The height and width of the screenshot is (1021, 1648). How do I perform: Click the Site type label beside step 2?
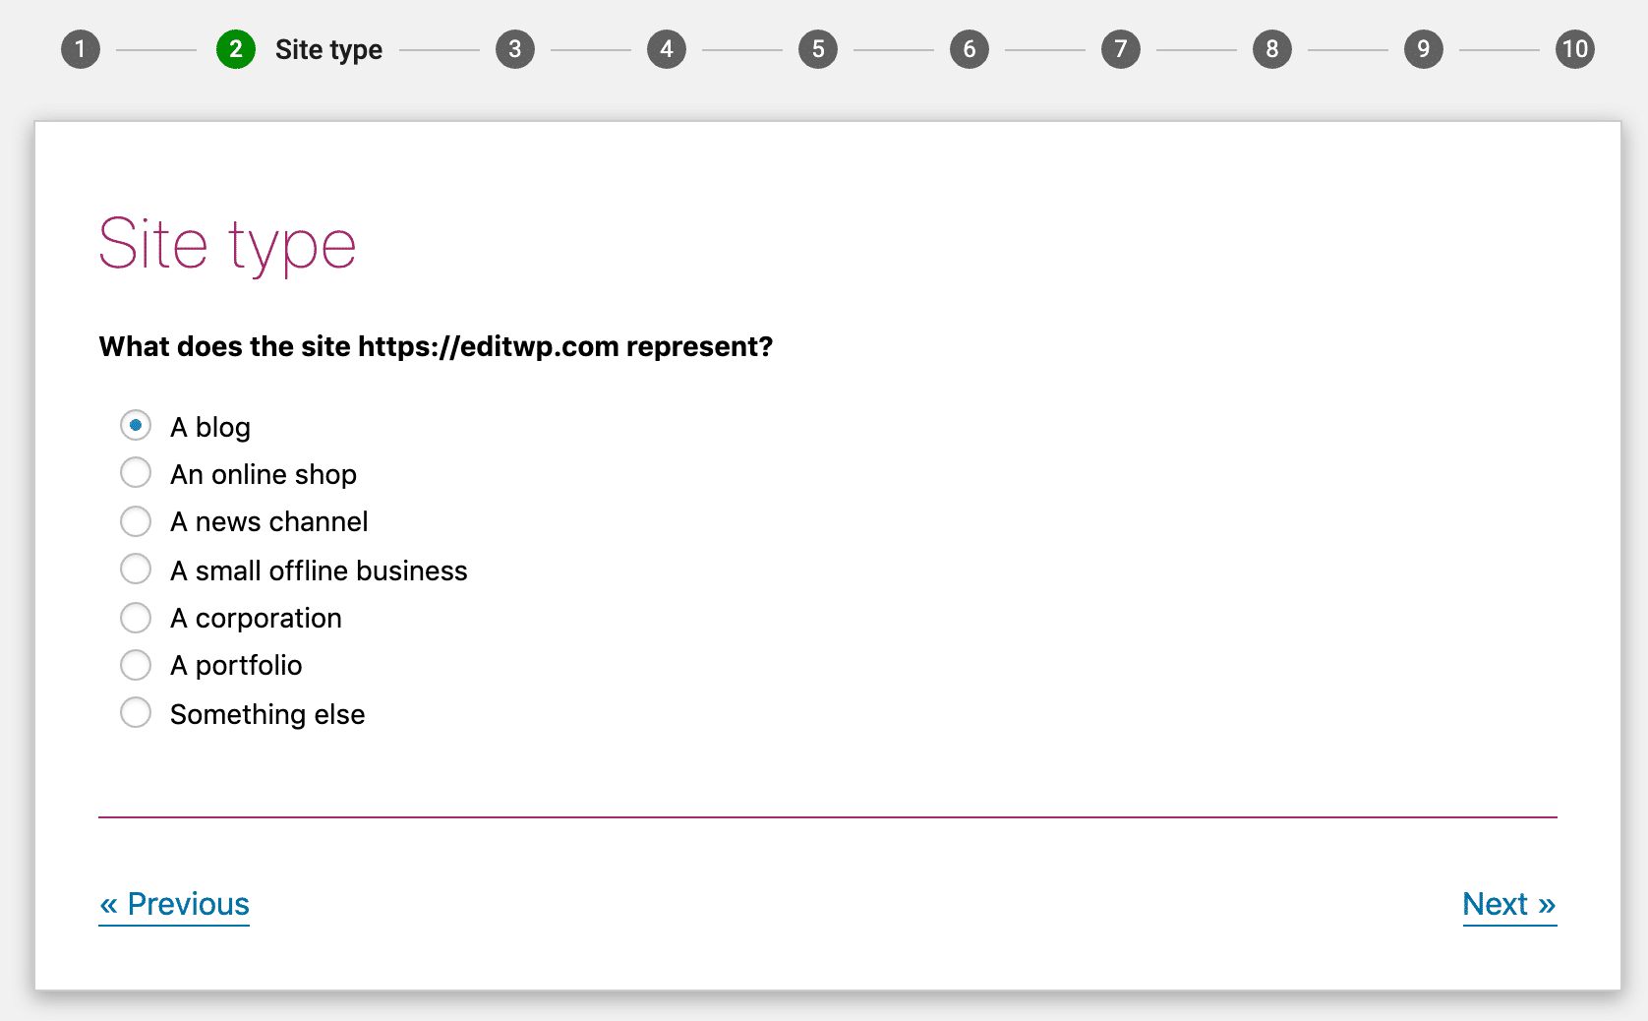click(x=327, y=48)
